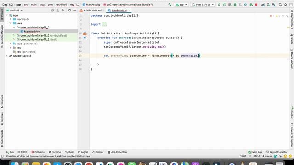
Task: Click the Apply Changes and Restart Activity icon
Action: pos(224,5)
